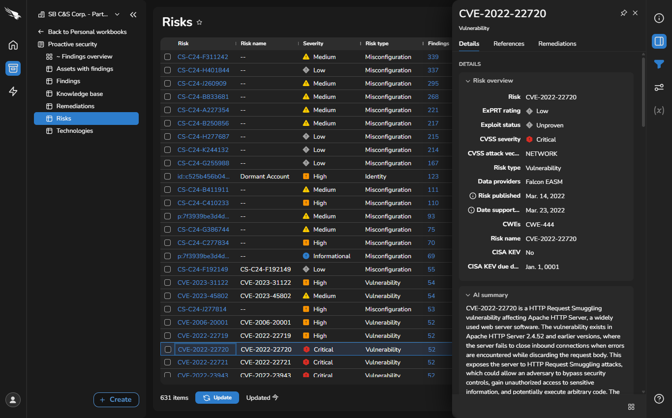Click the Critical icon in CVE-2022-22720 row
672x418 pixels.
coord(306,349)
